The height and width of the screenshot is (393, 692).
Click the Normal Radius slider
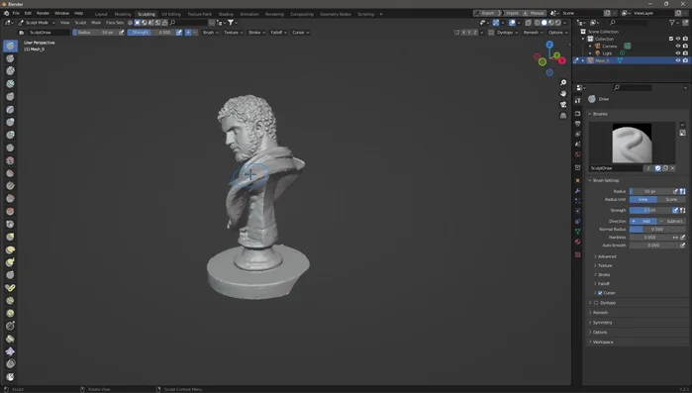point(657,230)
